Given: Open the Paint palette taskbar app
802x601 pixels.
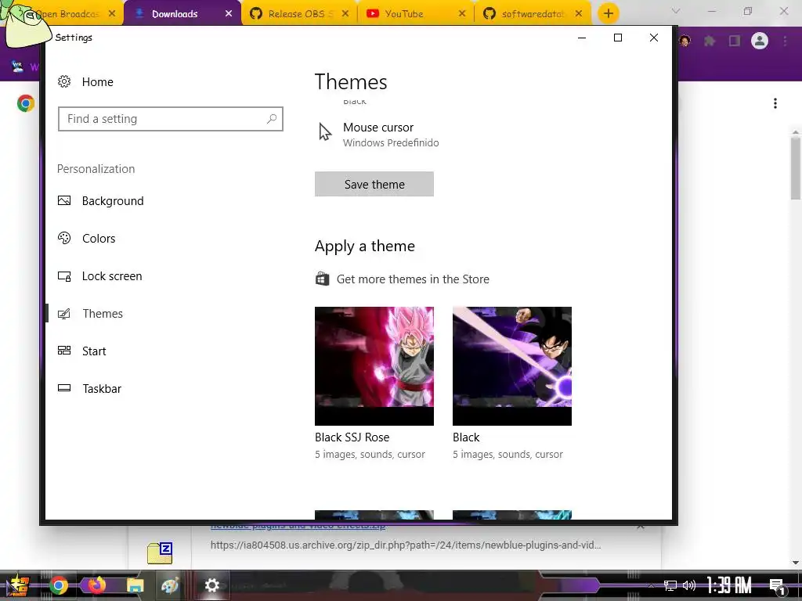Looking at the screenshot, I should tap(170, 585).
